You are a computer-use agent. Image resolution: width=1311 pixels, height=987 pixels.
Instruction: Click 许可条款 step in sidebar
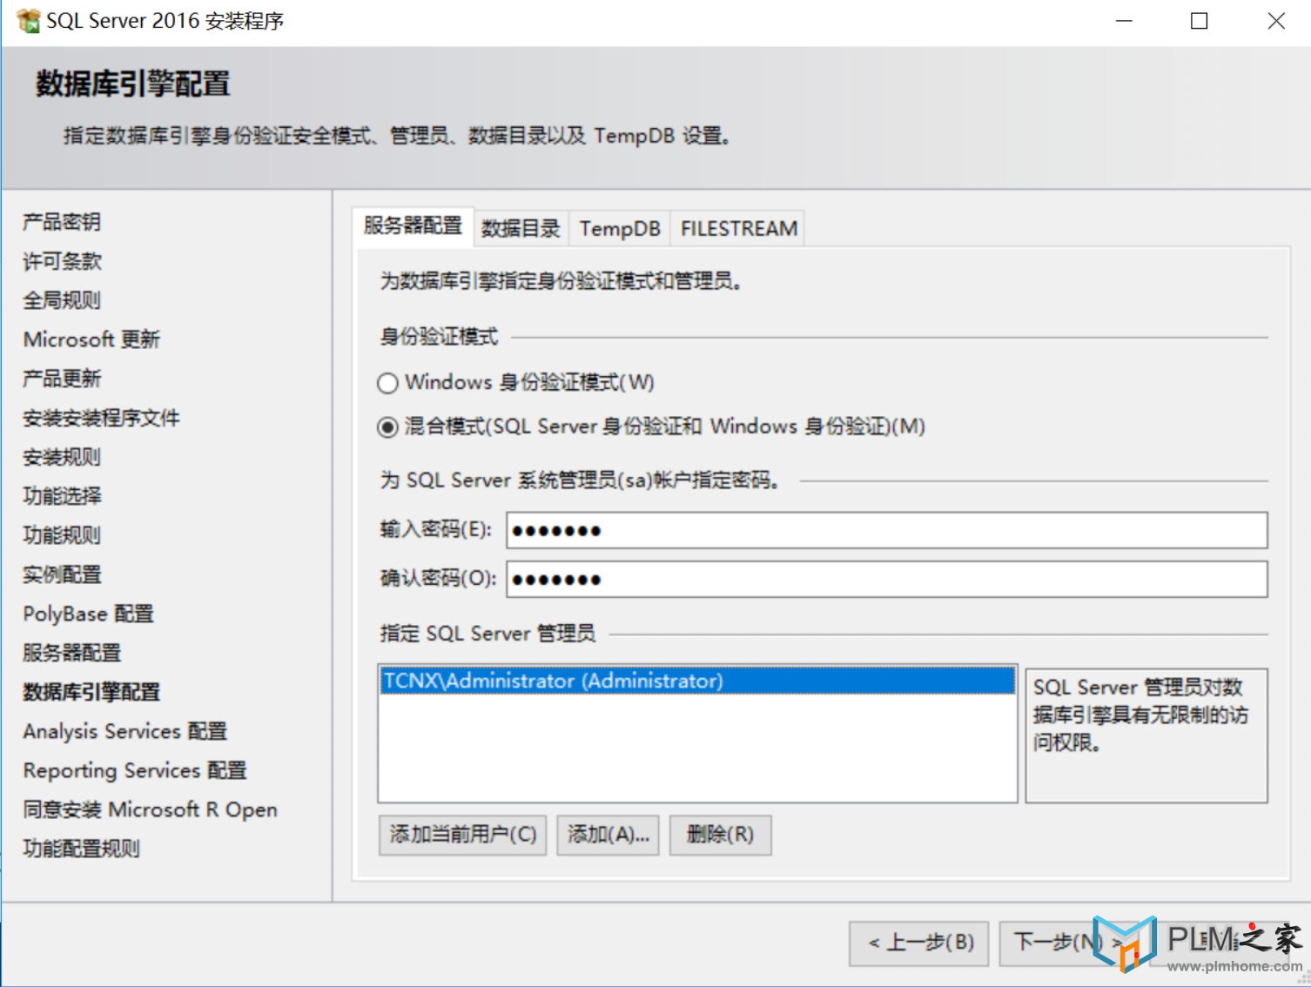click(62, 261)
